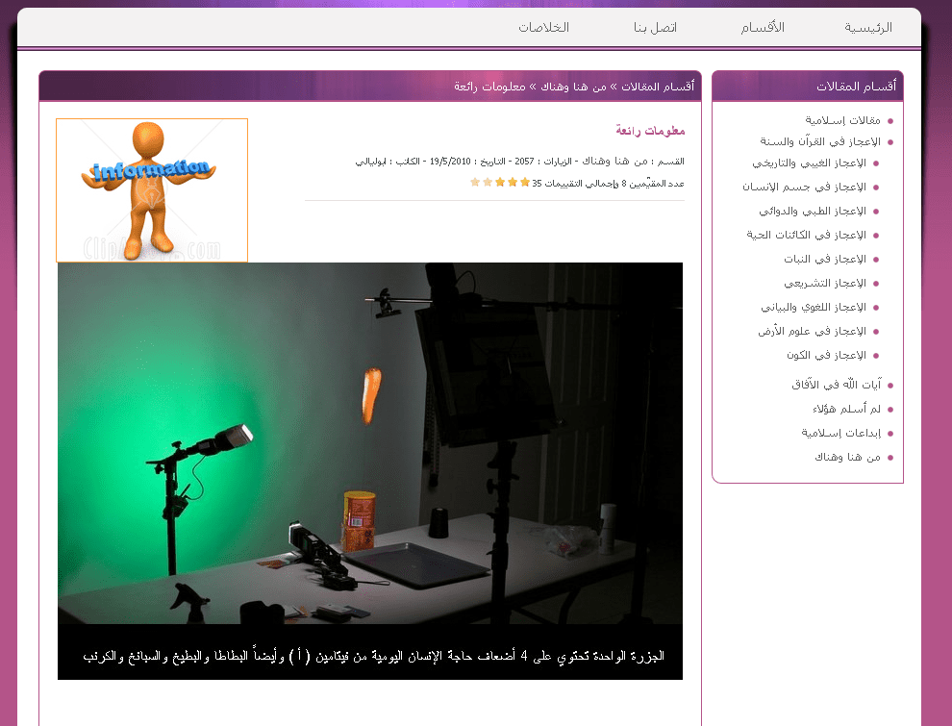Click the bullet icon beside مقالات إسلامية
The width and height of the screenshot is (952, 726).
pyautogui.click(x=891, y=119)
